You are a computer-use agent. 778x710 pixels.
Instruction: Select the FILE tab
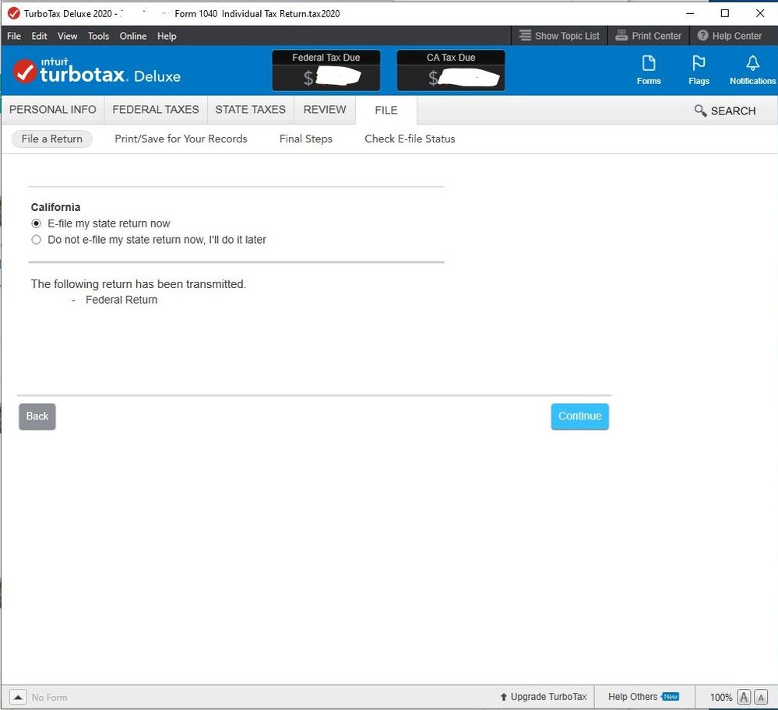point(386,110)
